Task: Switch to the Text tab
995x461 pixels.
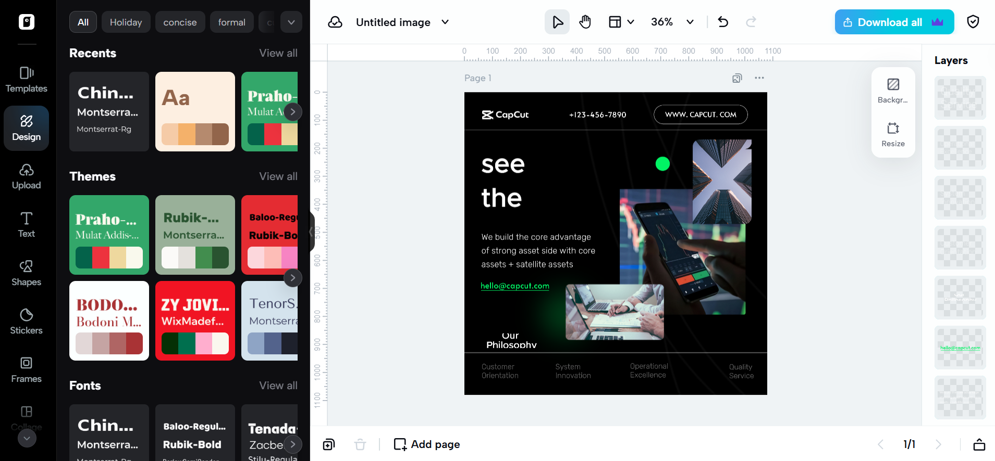Action: pos(26,224)
